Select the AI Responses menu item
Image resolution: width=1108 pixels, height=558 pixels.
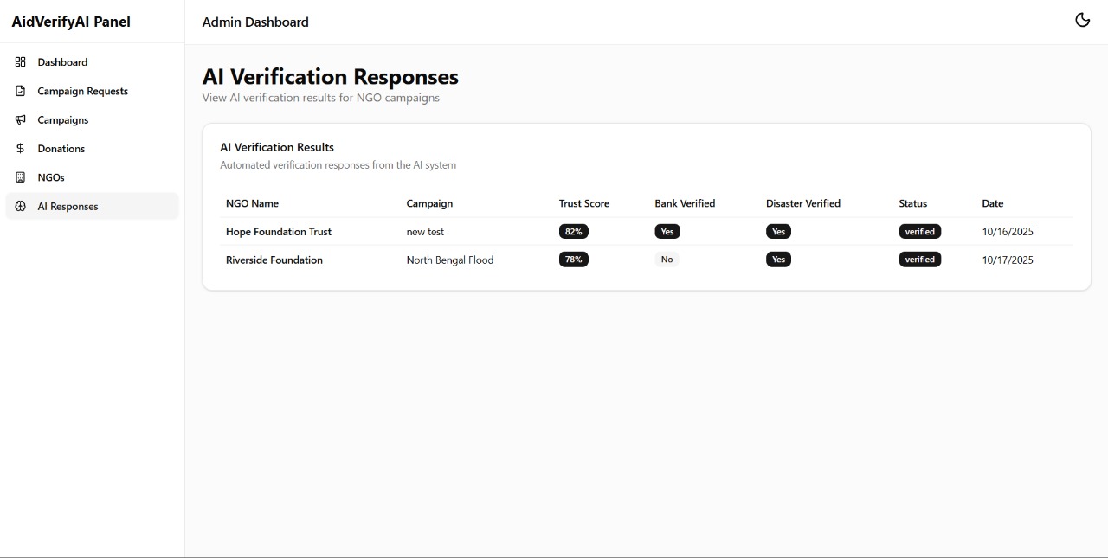coord(92,206)
